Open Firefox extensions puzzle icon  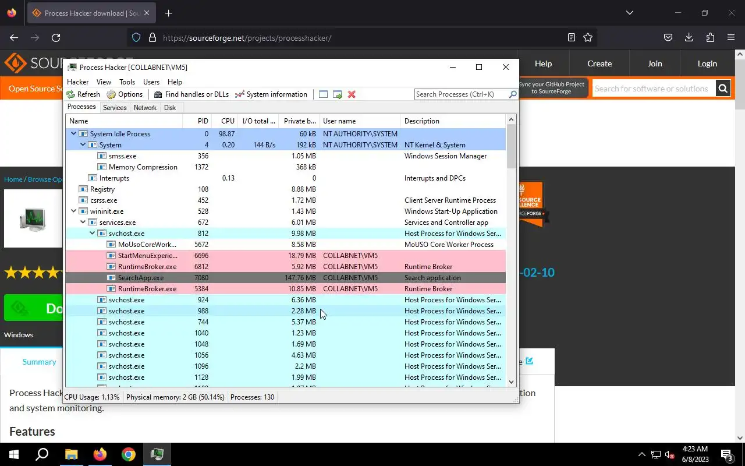coord(710,38)
